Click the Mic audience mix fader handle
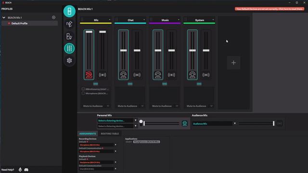 pyautogui.click(x=103, y=32)
